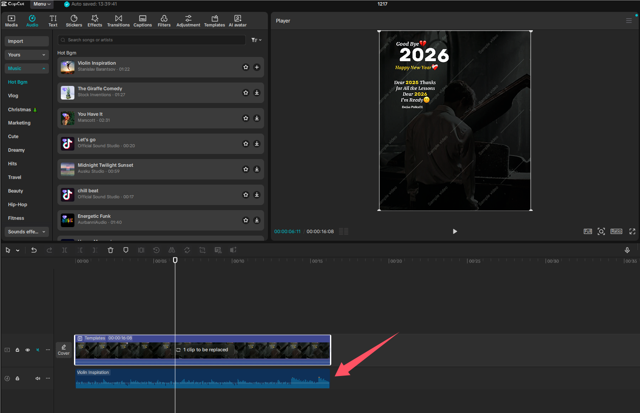Click the Mirror flip icon in timeline toolbar
The image size is (640, 413).
(x=172, y=250)
